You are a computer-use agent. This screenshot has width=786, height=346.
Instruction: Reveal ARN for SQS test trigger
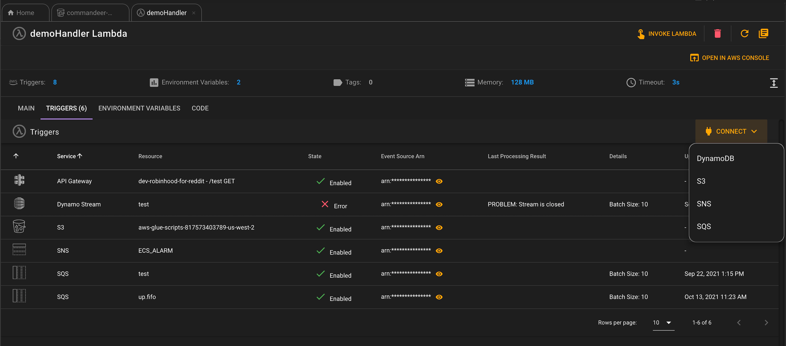coord(439,274)
